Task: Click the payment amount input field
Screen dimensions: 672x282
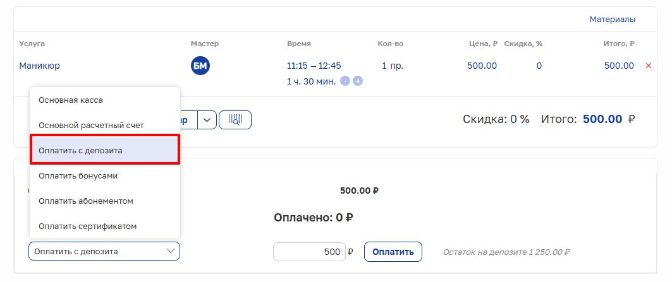Action: point(309,252)
